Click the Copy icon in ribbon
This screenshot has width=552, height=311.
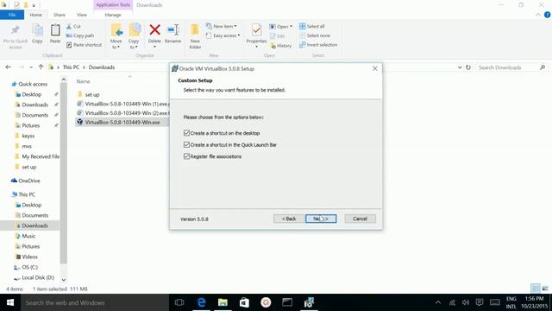coord(37,30)
